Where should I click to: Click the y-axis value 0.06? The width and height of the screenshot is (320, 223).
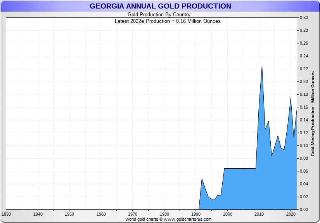pos(304,171)
